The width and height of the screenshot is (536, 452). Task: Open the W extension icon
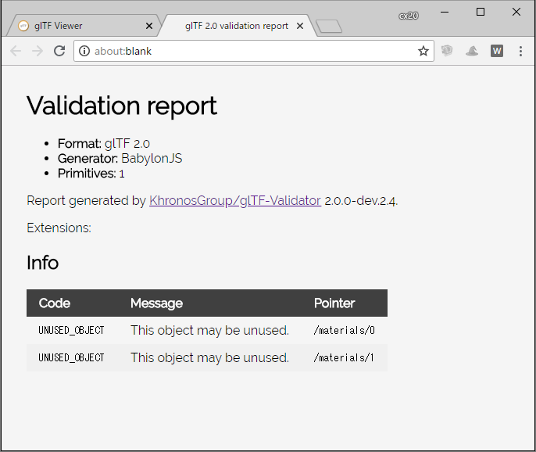coord(497,51)
